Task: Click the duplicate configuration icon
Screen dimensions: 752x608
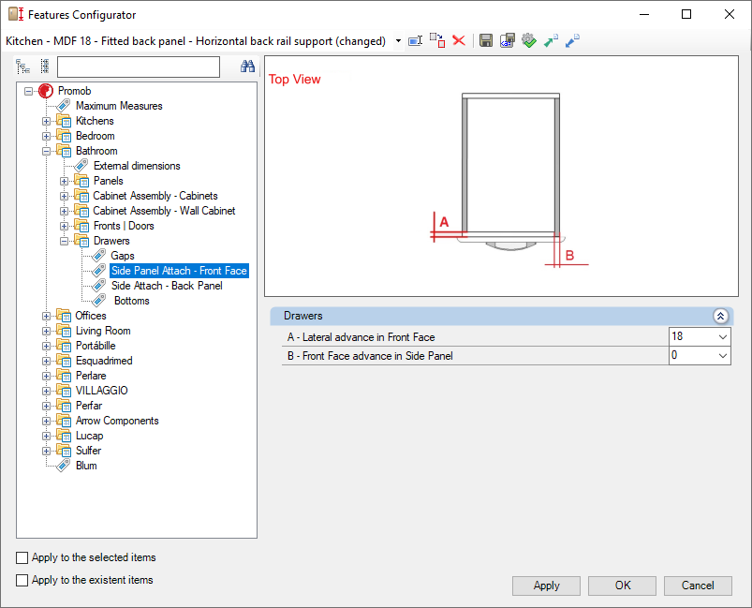Action: click(x=437, y=41)
